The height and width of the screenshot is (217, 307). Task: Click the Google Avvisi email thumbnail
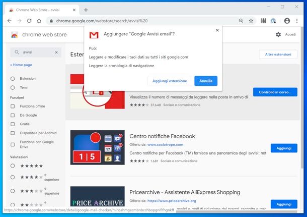(98, 100)
